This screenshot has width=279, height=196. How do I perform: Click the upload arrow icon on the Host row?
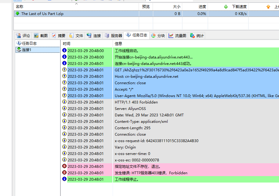click(64, 76)
